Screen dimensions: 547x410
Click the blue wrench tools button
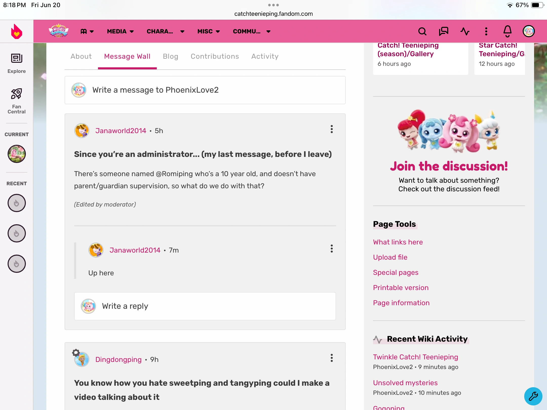[x=533, y=396]
